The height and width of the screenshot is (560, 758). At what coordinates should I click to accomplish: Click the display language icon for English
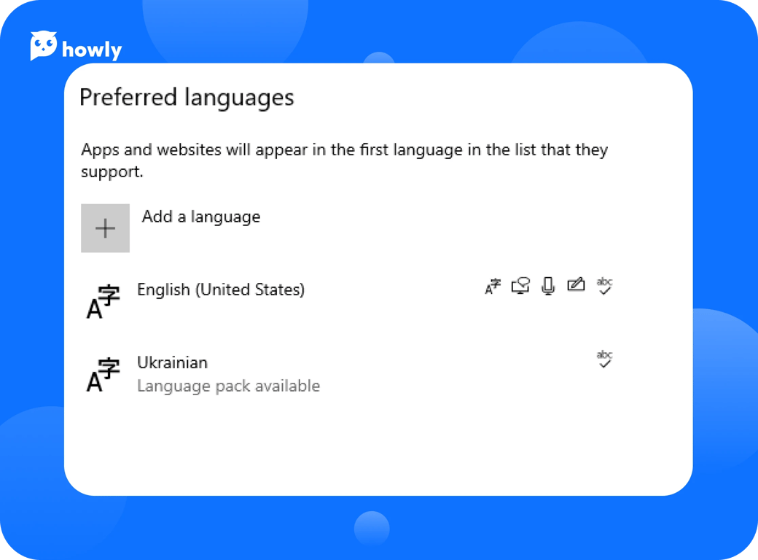(x=493, y=287)
